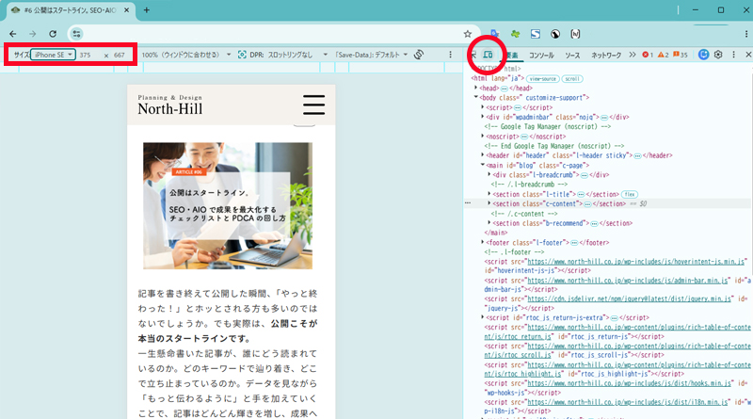Switch to the ソース tab

click(x=572, y=56)
